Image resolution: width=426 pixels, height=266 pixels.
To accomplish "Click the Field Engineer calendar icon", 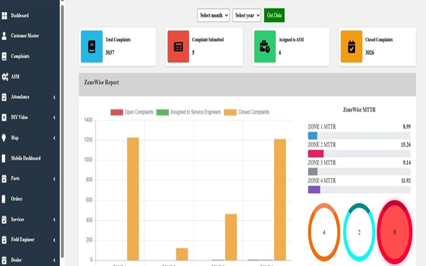I will 4,240.
